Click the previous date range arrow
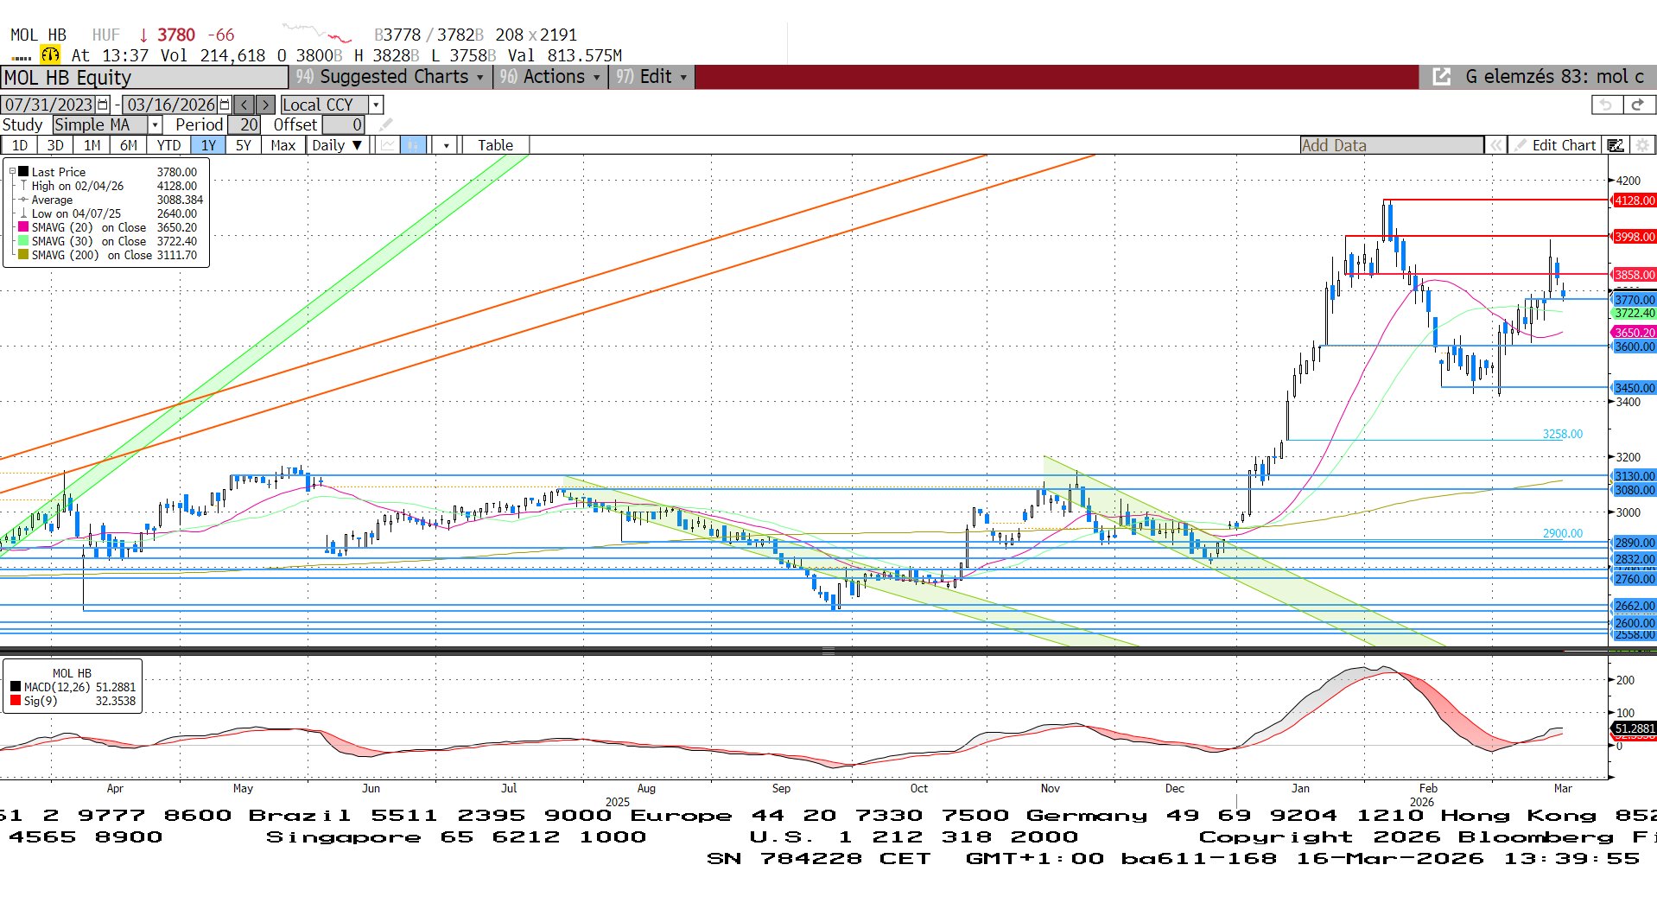1657x903 pixels. (244, 105)
